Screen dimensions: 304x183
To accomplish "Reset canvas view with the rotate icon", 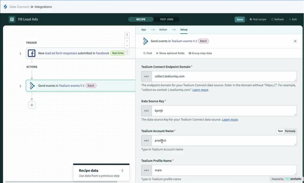I will [x=127, y=35].
